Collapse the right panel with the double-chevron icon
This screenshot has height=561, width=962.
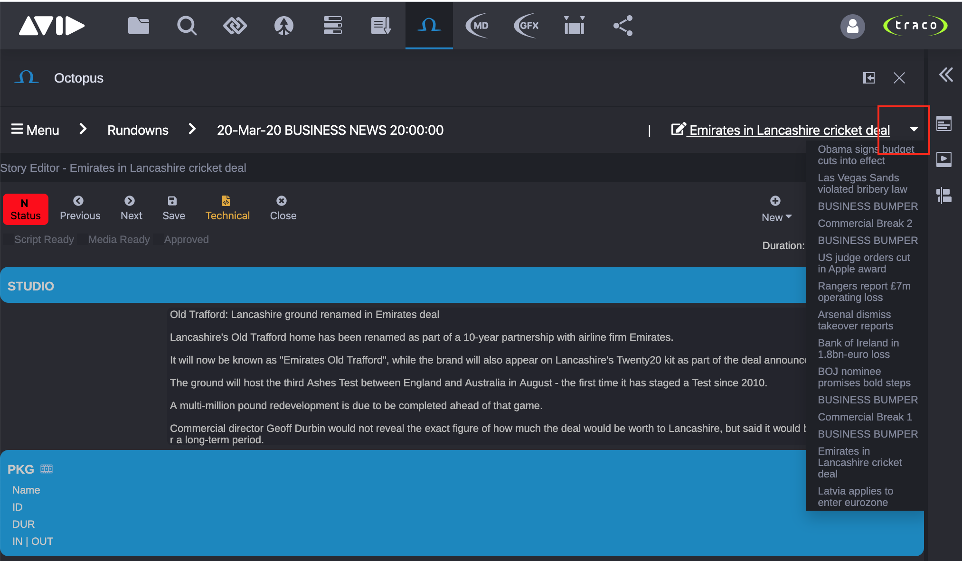[x=945, y=75]
